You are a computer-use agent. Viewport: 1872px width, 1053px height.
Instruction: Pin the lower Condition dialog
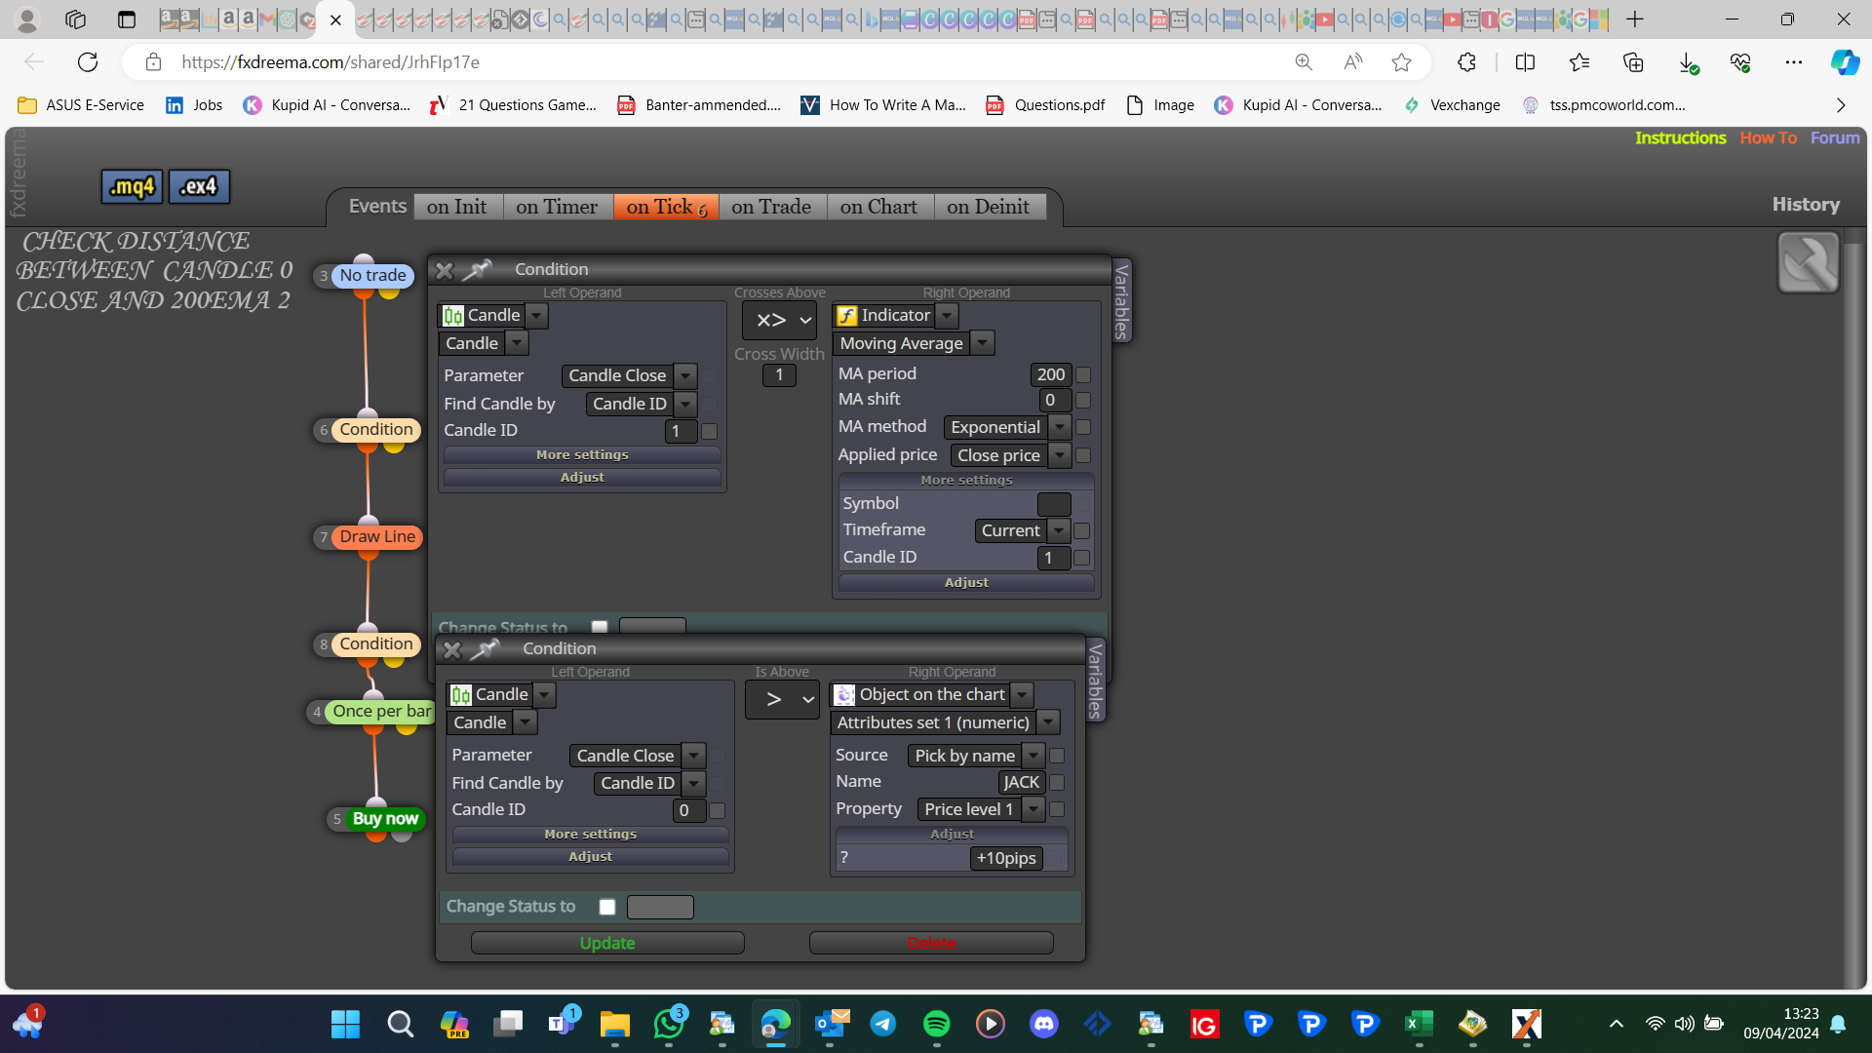point(485,648)
